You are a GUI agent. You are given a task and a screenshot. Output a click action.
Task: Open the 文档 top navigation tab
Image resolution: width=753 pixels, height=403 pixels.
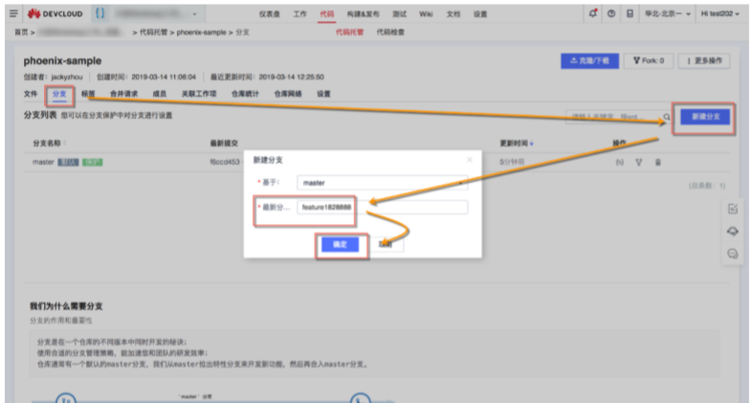coord(454,14)
